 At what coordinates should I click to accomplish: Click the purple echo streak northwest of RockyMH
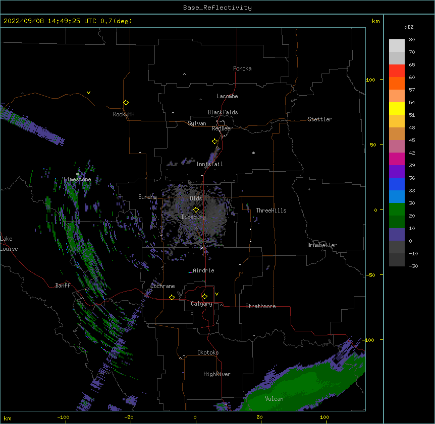click(x=32, y=125)
